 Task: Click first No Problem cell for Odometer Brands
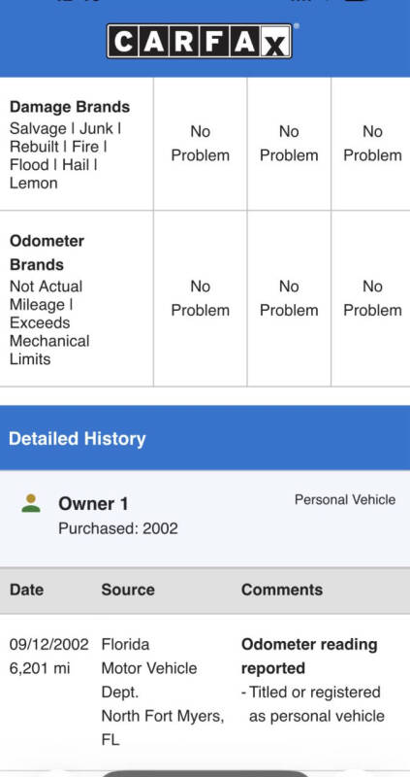point(201,298)
